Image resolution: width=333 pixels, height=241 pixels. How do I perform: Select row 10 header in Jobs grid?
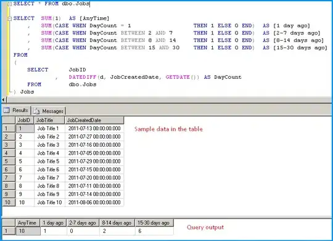[x=9, y=202]
